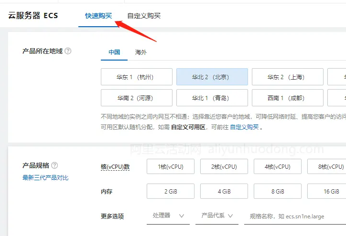Click the 核(vCPU)数 dotted label
The width and height of the screenshot is (346, 236).
115,167
